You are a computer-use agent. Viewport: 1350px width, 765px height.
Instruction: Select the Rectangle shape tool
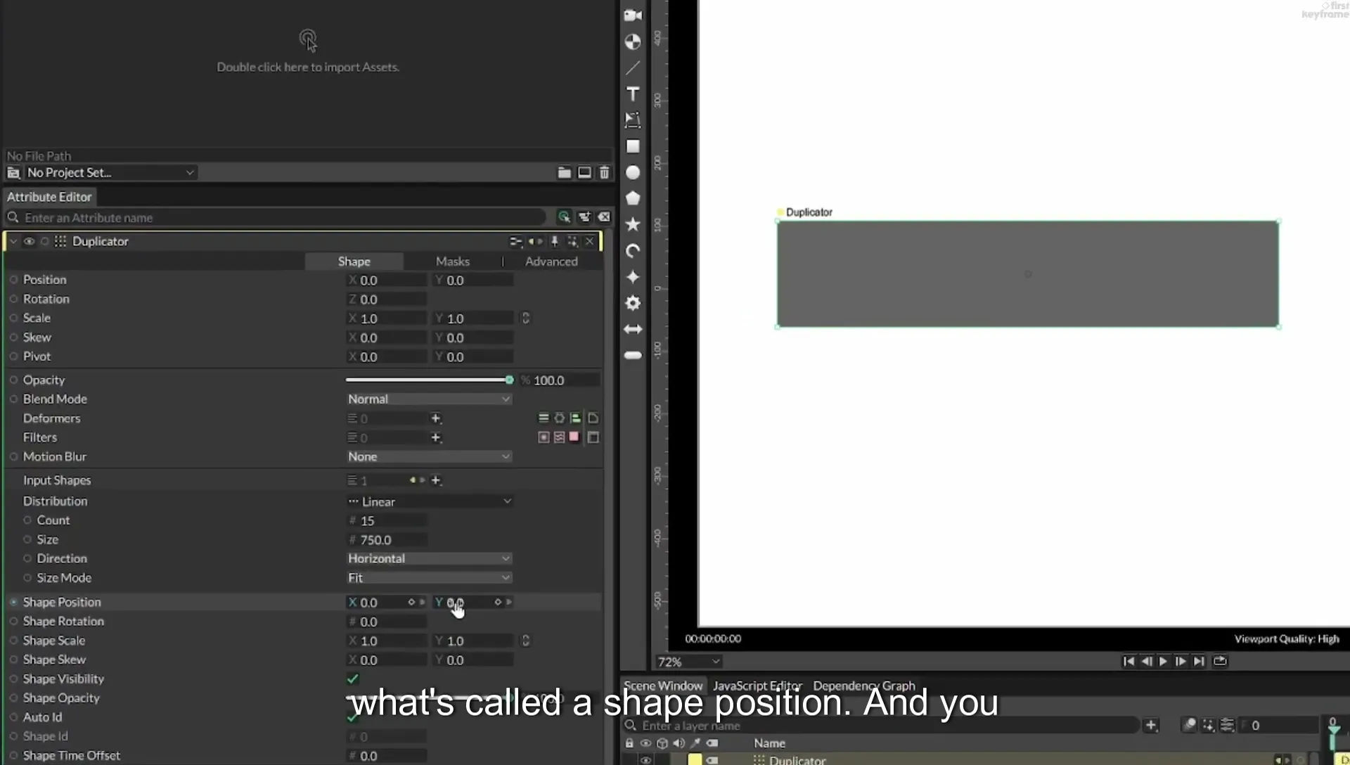tap(633, 146)
